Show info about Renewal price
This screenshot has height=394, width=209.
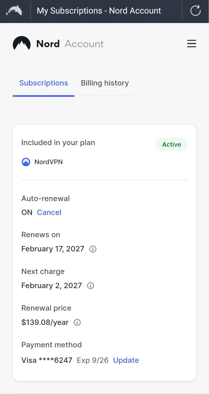tap(77, 323)
